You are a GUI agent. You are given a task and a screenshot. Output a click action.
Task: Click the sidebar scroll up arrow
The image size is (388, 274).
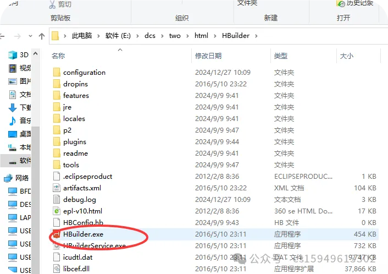click(x=35, y=53)
